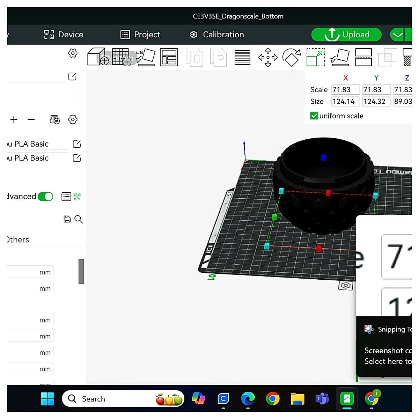Image resolution: width=419 pixels, height=419 pixels.
Task: Select the Rotate tool
Action: (292, 57)
